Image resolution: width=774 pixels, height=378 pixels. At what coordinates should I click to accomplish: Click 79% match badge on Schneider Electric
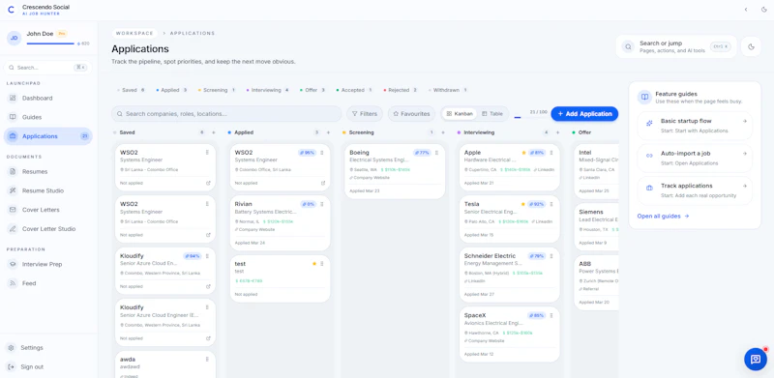[x=537, y=256]
